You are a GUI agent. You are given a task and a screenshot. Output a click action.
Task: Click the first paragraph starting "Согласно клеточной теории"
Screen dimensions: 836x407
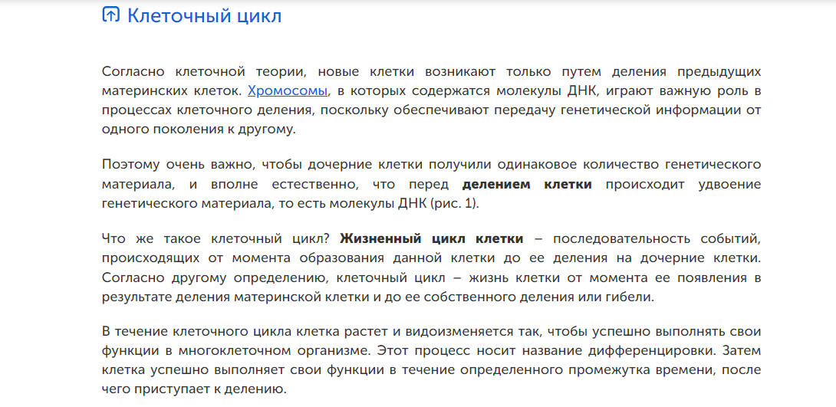coord(431,100)
